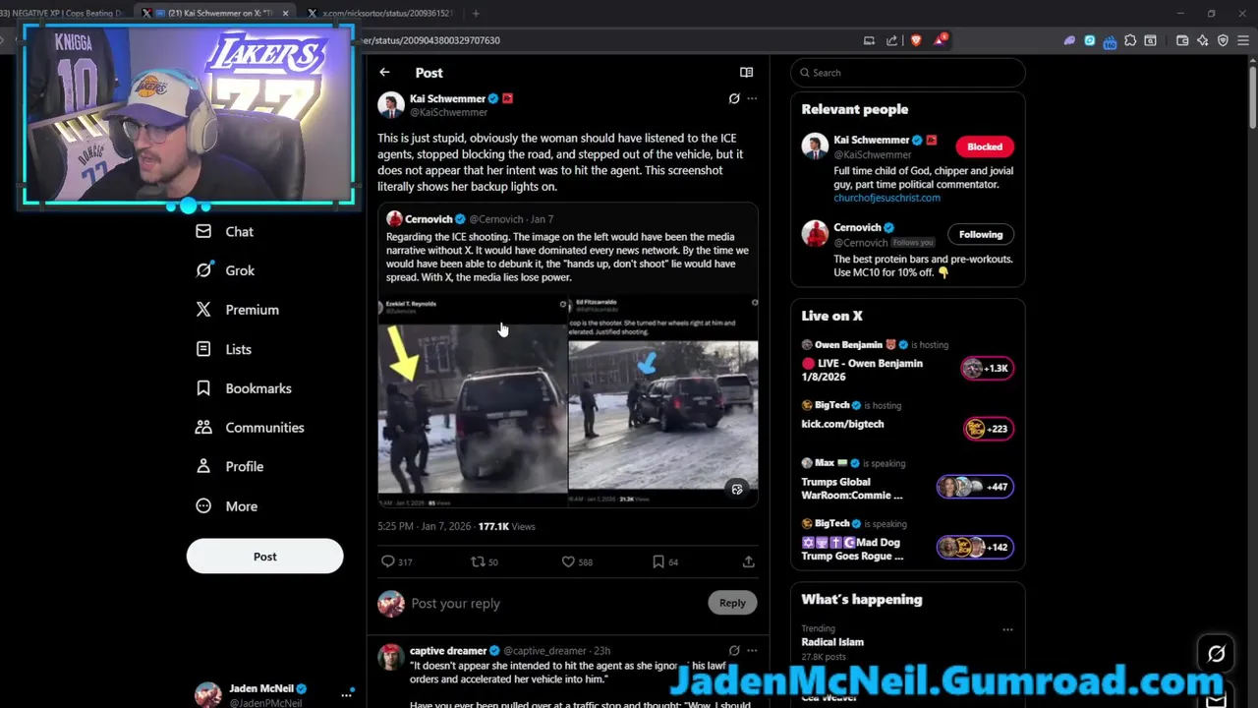1258x708 pixels.
Task: Click the install app icon in address bar
Action: [x=869, y=40]
